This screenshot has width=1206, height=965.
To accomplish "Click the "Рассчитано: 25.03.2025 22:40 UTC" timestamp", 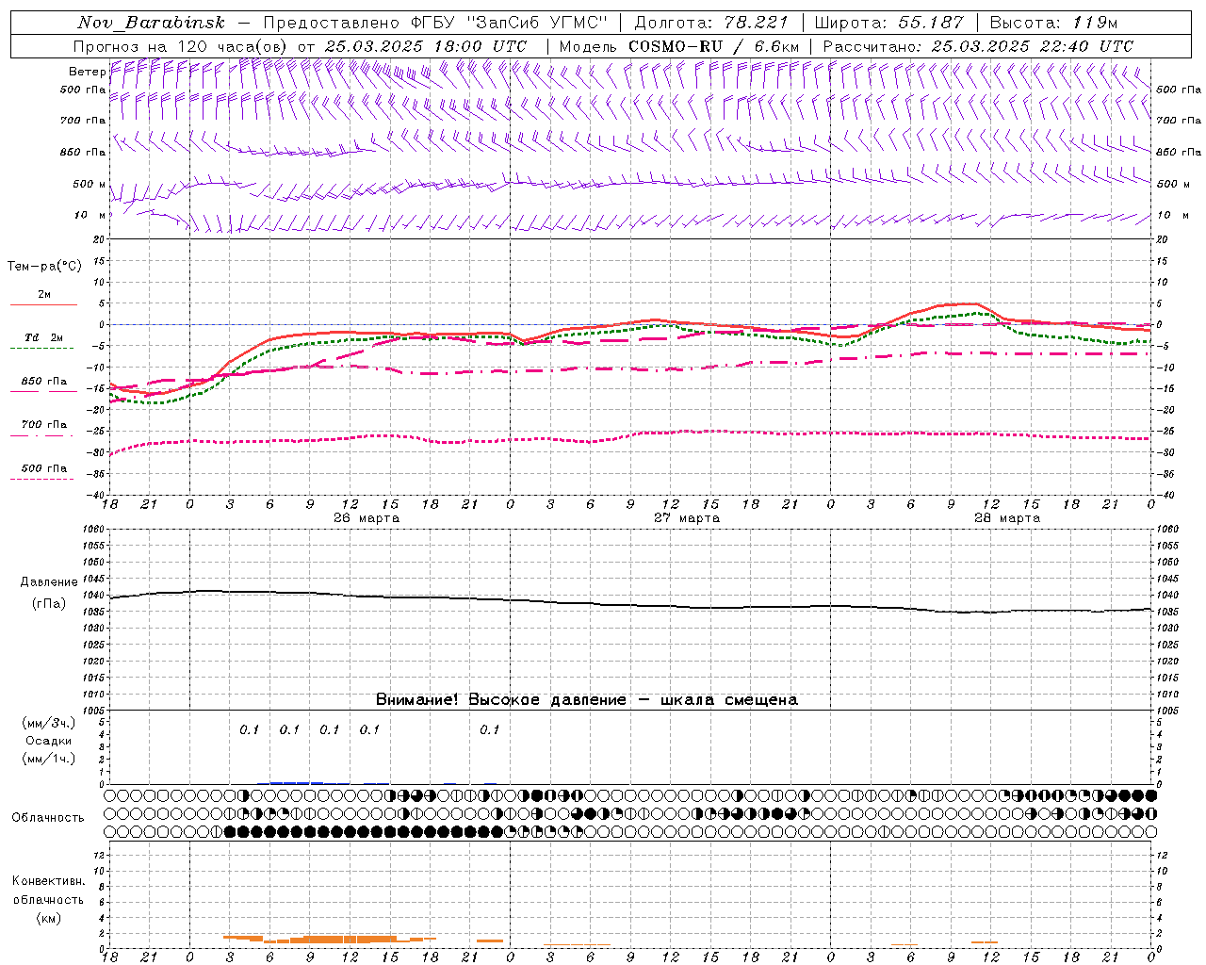I will click(x=978, y=46).
